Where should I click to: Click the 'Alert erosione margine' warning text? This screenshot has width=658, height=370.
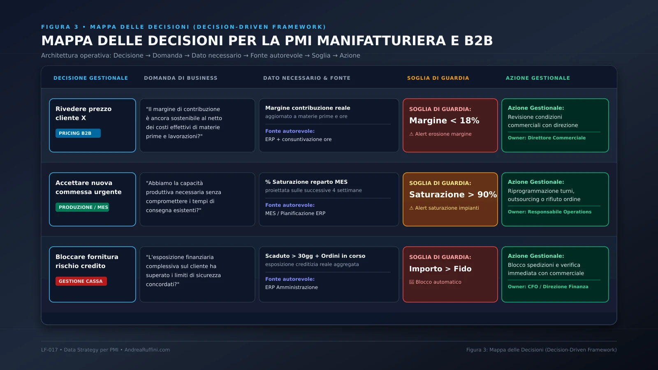click(x=440, y=134)
